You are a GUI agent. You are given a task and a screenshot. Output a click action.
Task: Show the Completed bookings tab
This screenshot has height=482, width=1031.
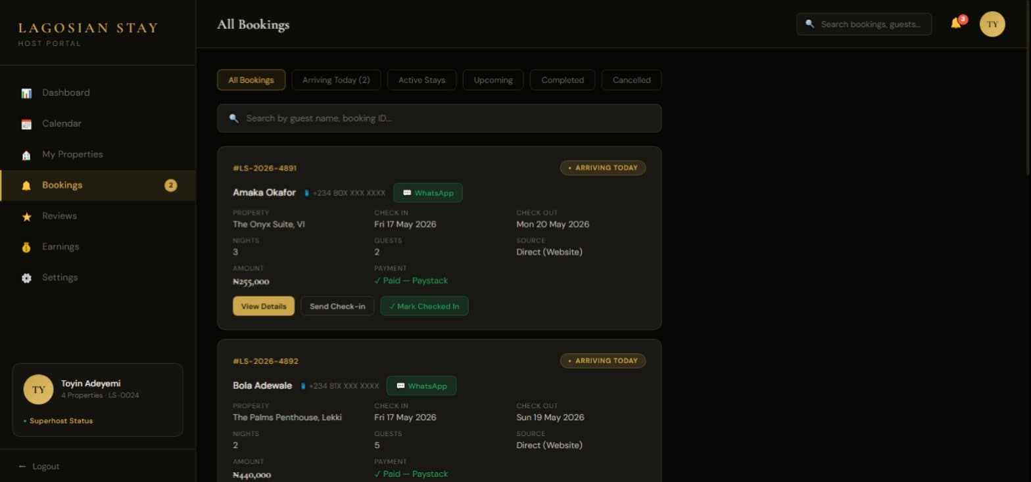562,80
